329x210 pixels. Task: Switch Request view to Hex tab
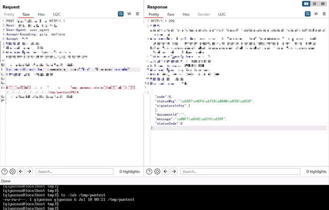coord(42,14)
